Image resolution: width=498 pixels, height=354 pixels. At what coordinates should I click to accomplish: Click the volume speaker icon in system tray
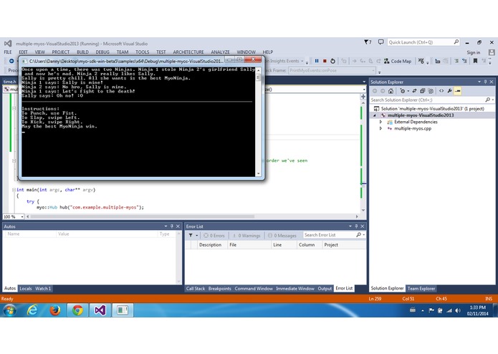tap(458, 310)
